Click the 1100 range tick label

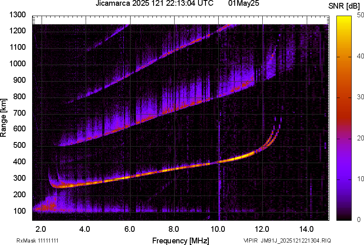click(x=17, y=47)
